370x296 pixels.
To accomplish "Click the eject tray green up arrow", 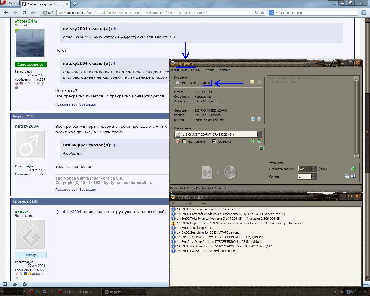I will 252,141.
